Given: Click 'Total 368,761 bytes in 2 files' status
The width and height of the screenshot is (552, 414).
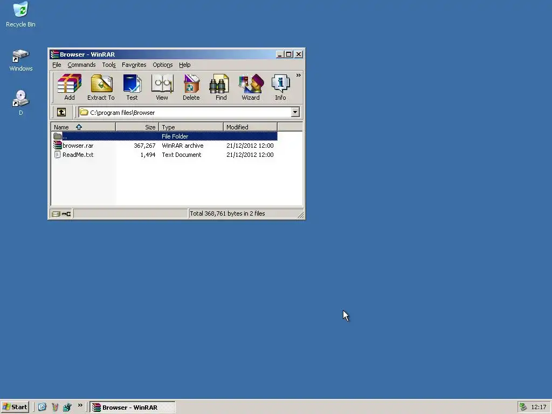Looking at the screenshot, I should point(227,213).
